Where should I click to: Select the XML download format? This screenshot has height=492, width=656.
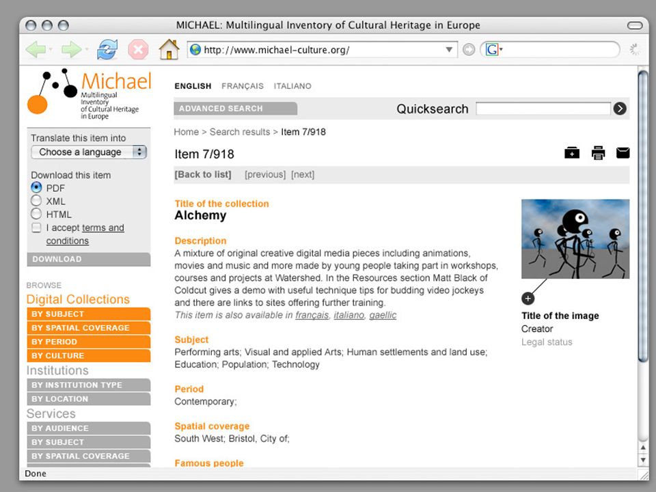[x=36, y=201]
